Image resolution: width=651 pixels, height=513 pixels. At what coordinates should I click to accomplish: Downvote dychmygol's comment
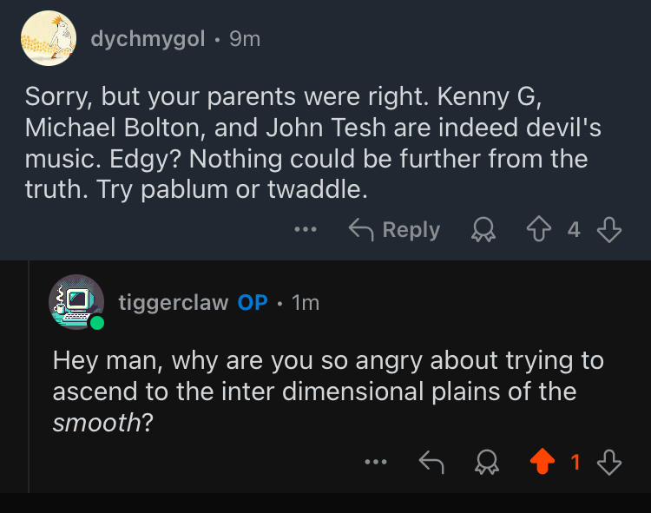tap(610, 230)
